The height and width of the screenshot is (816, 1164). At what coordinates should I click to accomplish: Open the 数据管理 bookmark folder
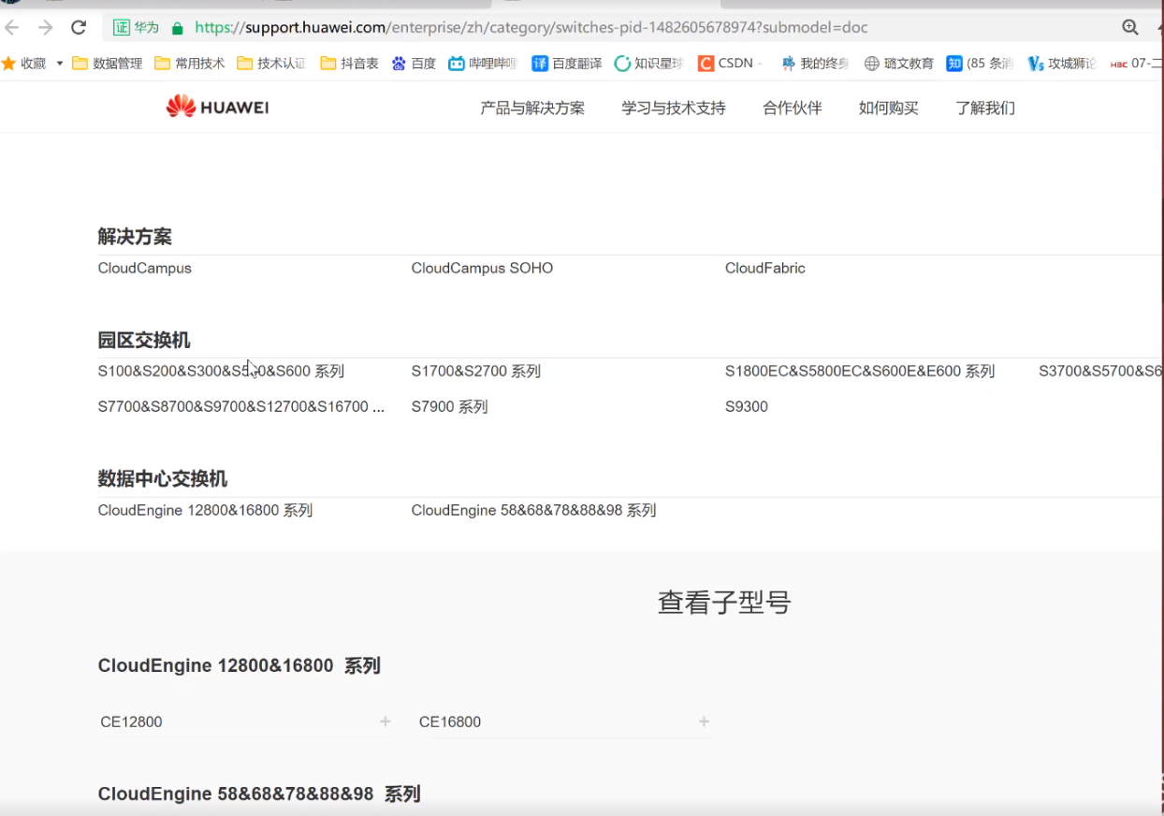click(108, 64)
